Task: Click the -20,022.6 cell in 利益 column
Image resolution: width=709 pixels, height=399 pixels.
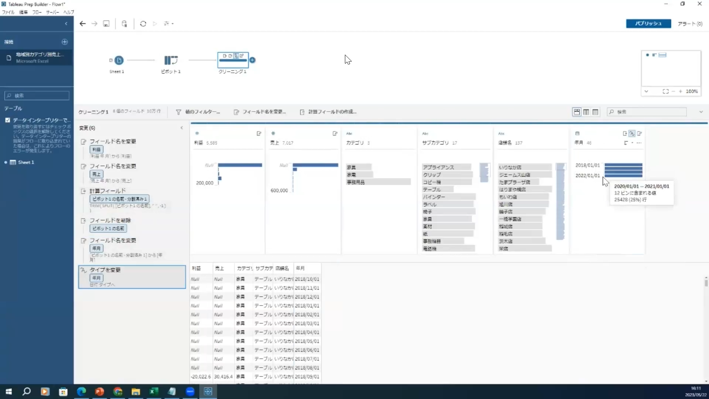Action: pos(201,376)
